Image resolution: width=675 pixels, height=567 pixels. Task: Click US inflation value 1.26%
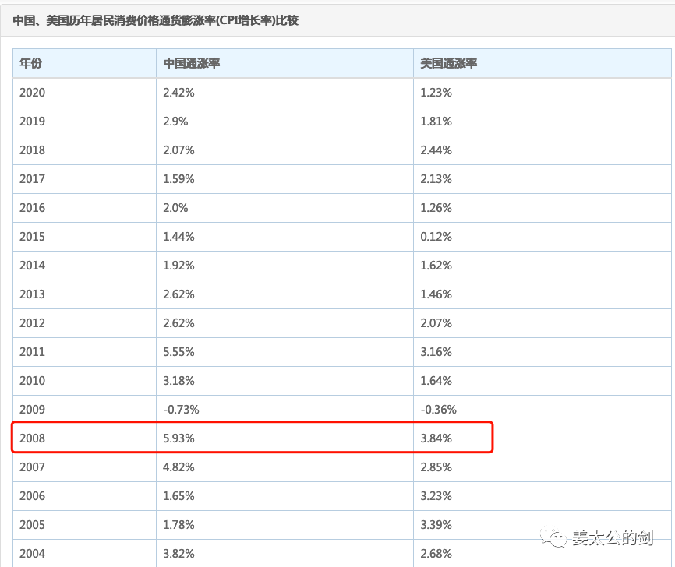[436, 208]
